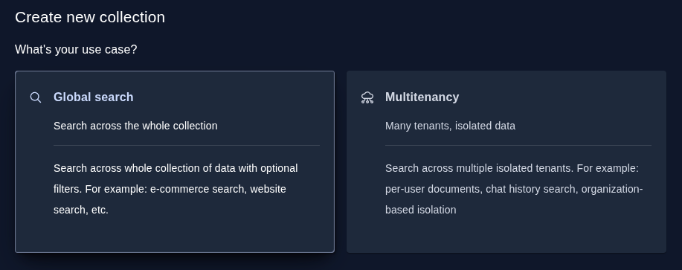Click the 'What's your use case?' label

coord(76,50)
